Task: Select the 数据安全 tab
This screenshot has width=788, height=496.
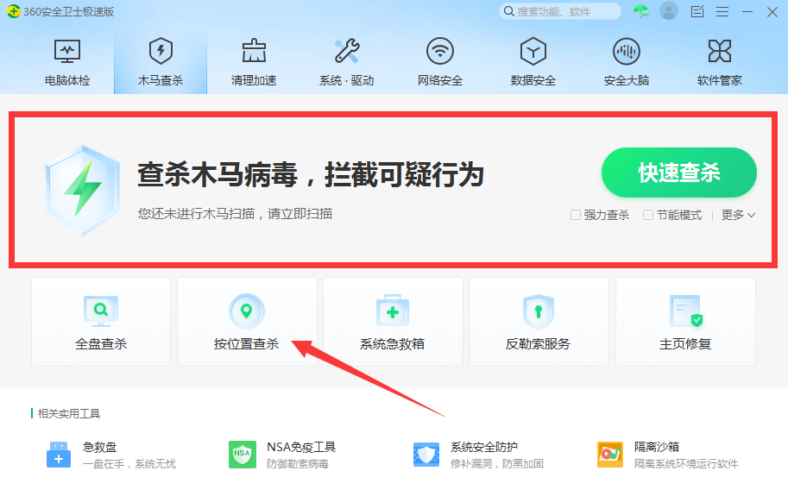Action: (x=533, y=62)
